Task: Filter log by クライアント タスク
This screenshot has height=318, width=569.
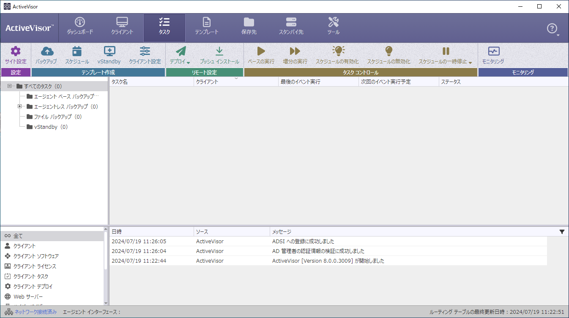Action: 52,276
